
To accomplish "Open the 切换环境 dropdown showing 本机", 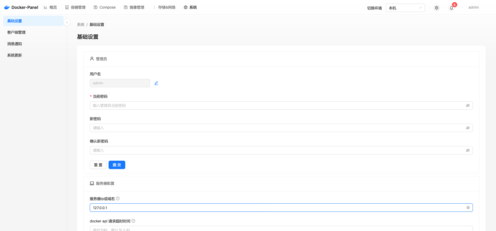I will point(405,8).
